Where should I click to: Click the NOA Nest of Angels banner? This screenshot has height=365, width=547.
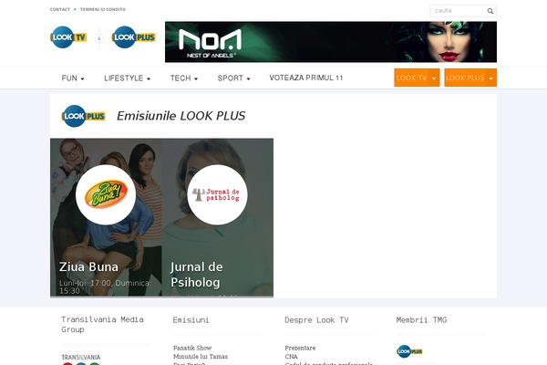click(331, 42)
